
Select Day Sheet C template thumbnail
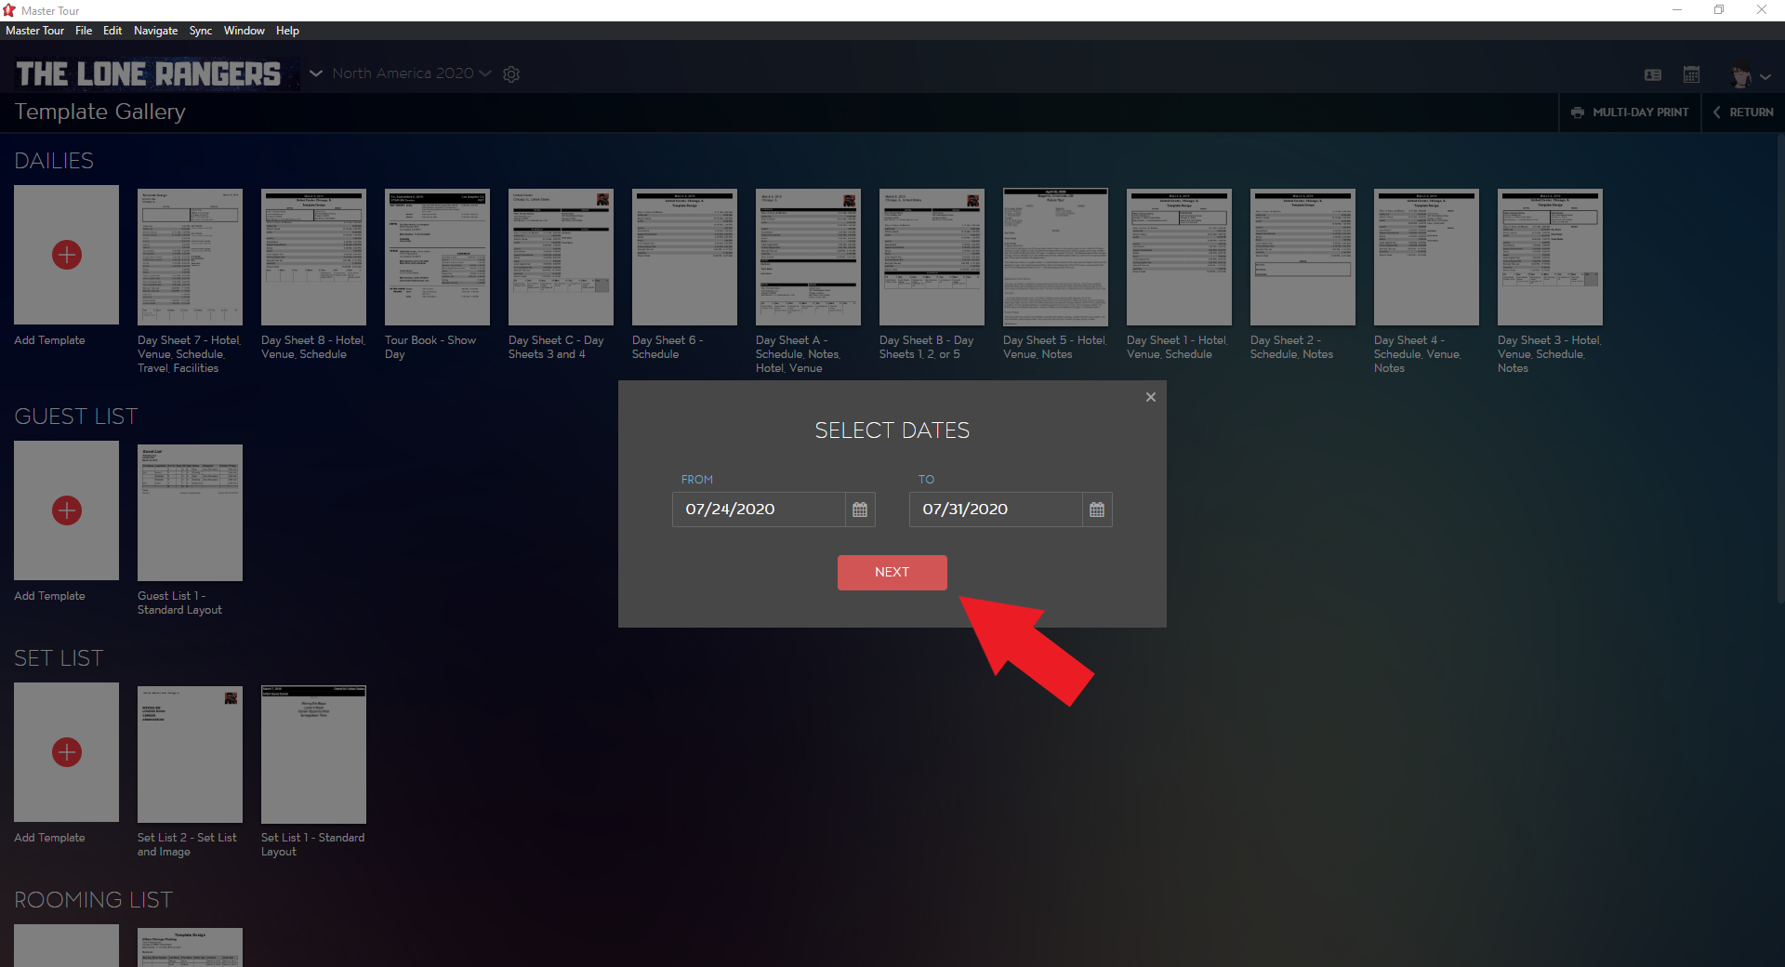click(x=561, y=257)
